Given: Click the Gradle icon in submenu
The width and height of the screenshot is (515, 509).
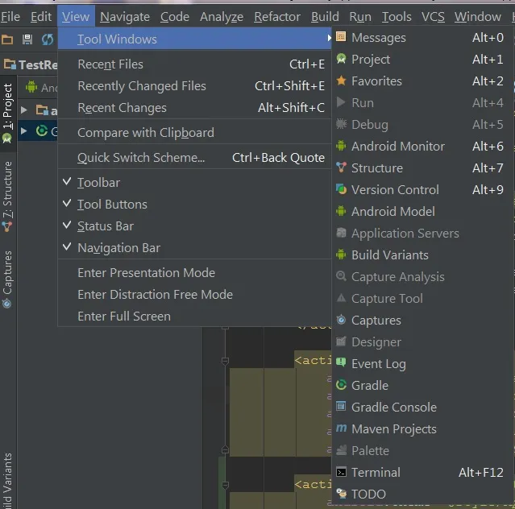Looking at the screenshot, I should click(341, 385).
